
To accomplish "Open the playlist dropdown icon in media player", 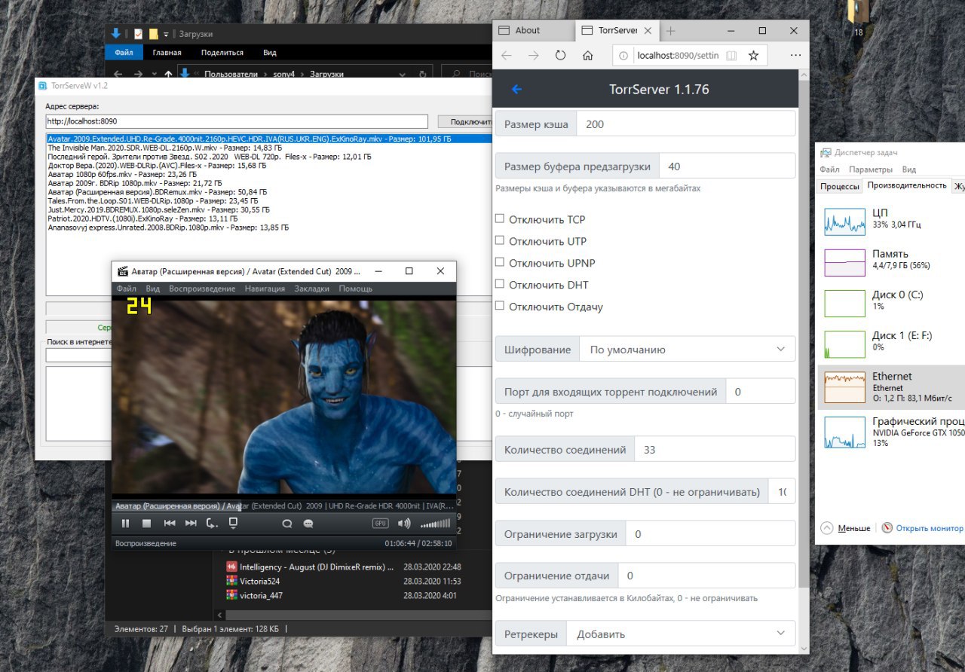I will pyautogui.click(x=234, y=524).
